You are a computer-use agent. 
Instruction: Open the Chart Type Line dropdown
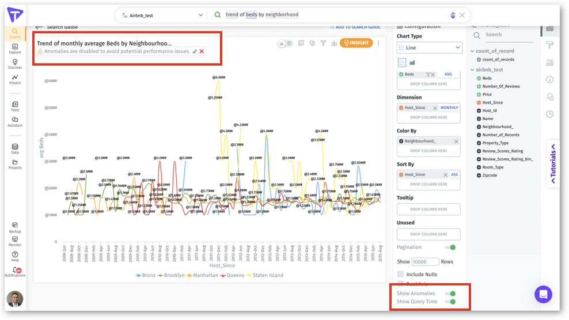[x=429, y=48]
